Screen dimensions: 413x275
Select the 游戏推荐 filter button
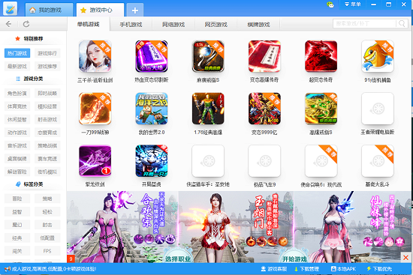(47, 67)
